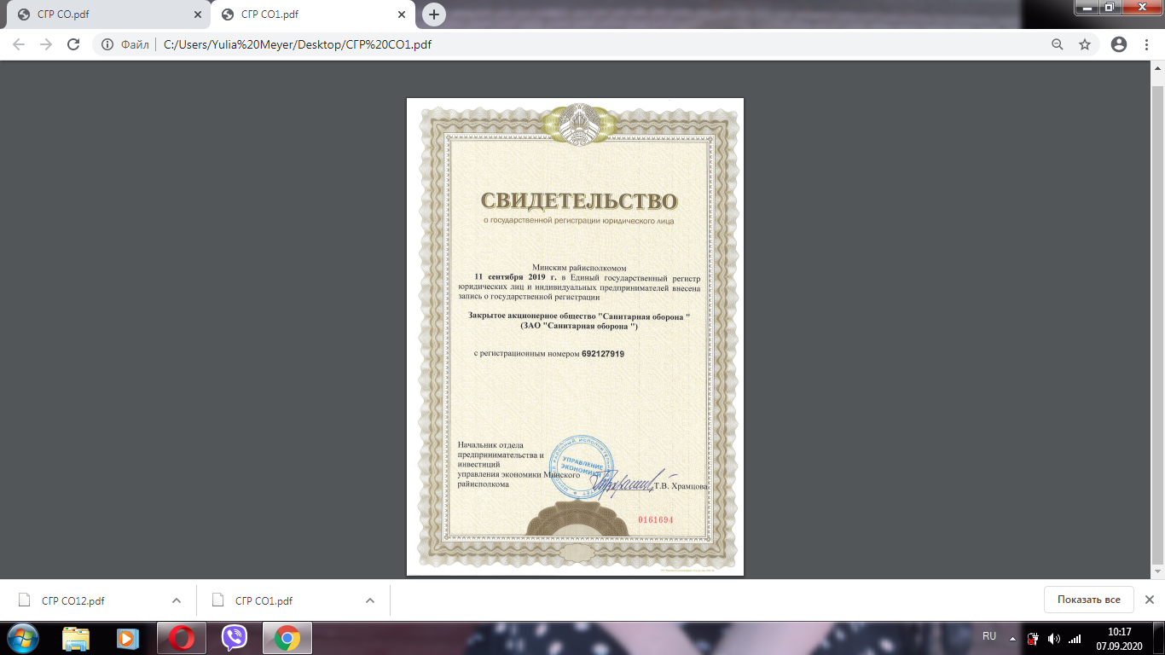The image size is (1165, 655).
Task: Show hidden system tray icons
Action: (1012, 638)
